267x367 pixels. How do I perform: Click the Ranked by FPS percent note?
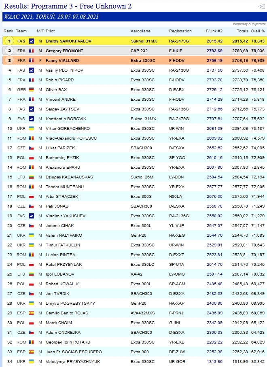(249, 24)
